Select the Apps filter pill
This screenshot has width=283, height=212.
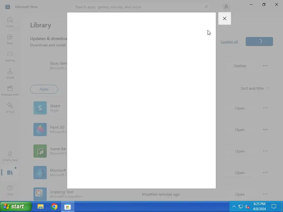pos(44,89)
